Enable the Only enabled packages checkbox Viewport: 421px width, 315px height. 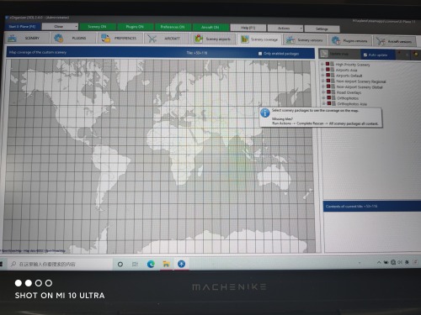(260, 54)
